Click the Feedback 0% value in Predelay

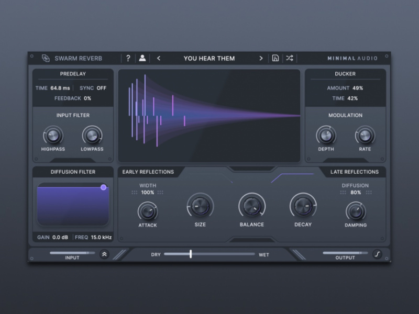(72, 98)
